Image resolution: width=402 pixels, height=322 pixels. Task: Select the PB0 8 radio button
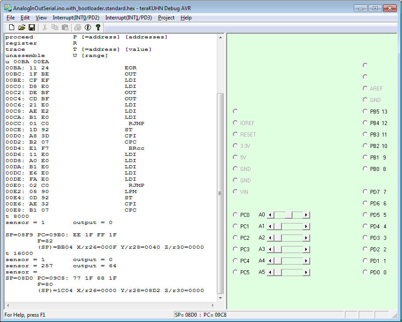tap(365, 169)
